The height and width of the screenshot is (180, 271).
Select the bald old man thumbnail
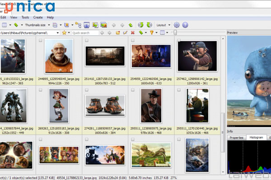point(59,56)
